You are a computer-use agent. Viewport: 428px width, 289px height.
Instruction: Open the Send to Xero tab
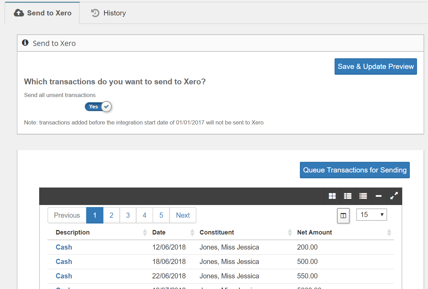pyautogui.click(x=42, y=13)
